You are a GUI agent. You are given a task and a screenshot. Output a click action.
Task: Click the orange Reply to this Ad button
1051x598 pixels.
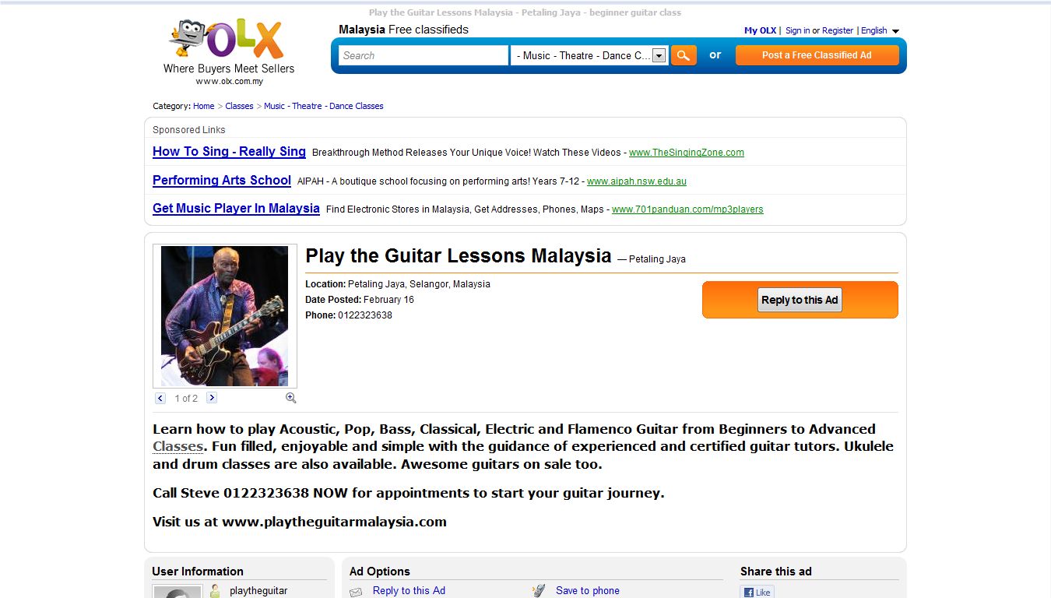pos(800,300)
